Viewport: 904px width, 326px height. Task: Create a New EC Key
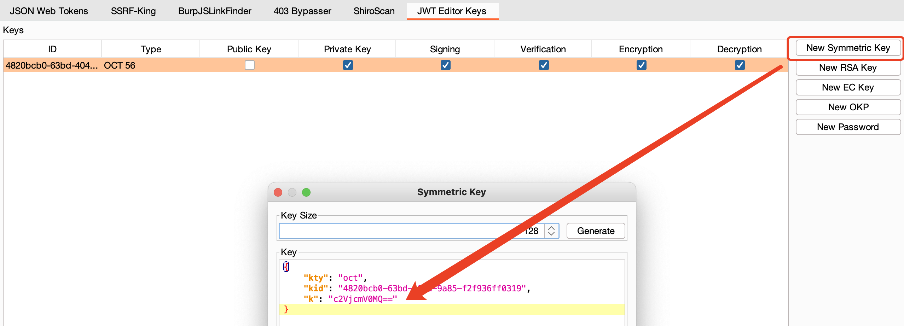point(848,87)
